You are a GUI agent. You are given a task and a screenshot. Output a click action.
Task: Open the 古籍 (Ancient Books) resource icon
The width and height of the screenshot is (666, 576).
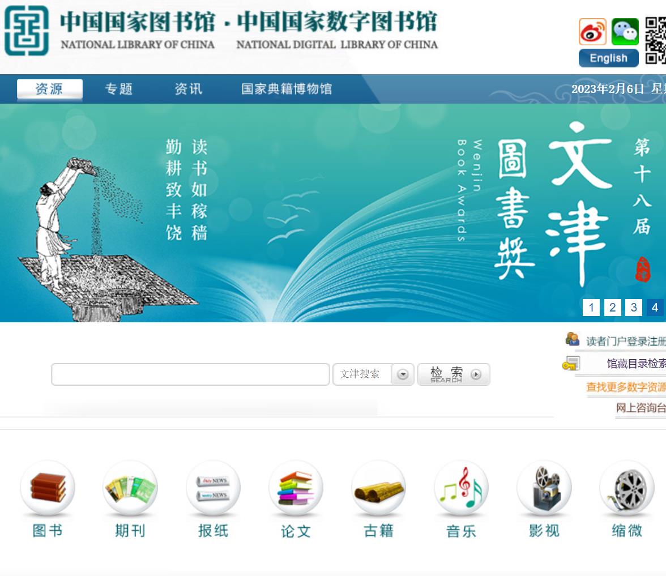click(x=378, y=488)
